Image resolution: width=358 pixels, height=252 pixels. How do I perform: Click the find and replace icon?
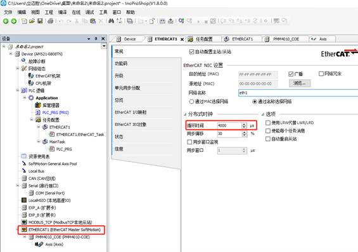[119, 21]
